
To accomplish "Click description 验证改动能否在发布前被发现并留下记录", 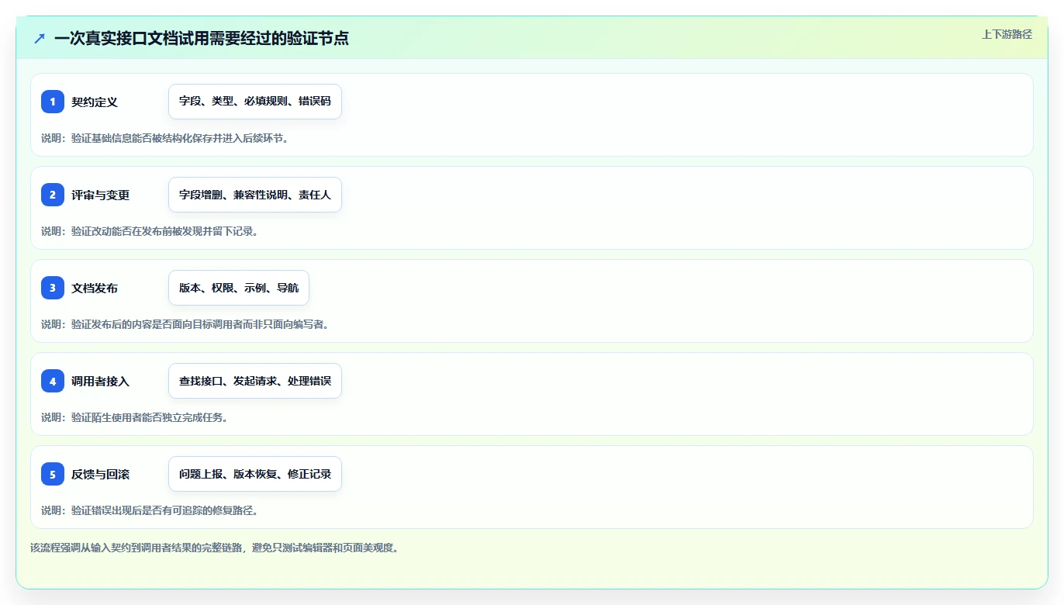I will [x=150, y=231].
